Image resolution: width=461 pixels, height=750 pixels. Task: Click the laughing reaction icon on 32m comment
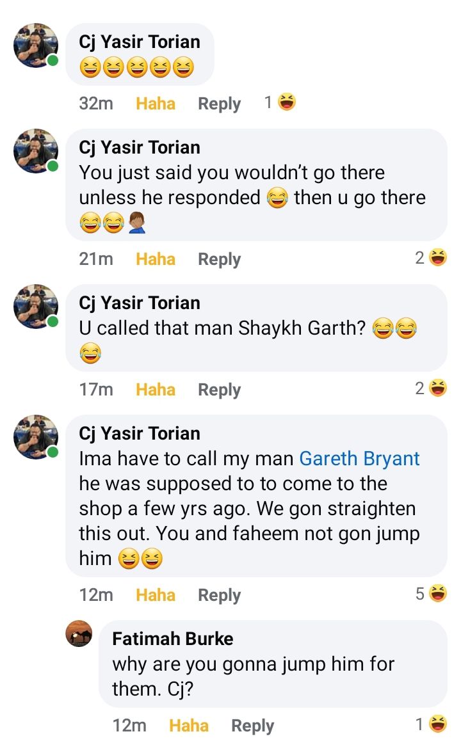287,102
